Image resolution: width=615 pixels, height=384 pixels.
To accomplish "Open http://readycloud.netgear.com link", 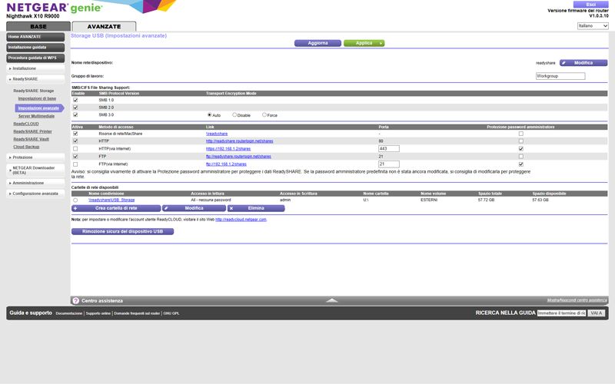I will [x=241, y=220].
